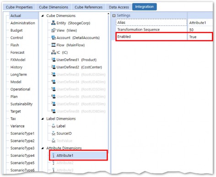Edit the Alias value Attribute1
216x177 pixels.
point(200,22)
